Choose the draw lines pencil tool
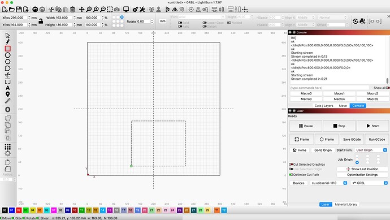This screenshot has height=220, width=390. (x=7, y=42)
